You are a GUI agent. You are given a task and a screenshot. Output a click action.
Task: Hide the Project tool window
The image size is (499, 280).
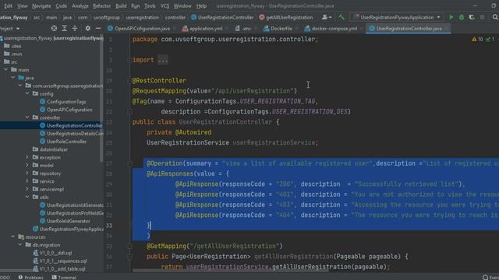point(98,28)
